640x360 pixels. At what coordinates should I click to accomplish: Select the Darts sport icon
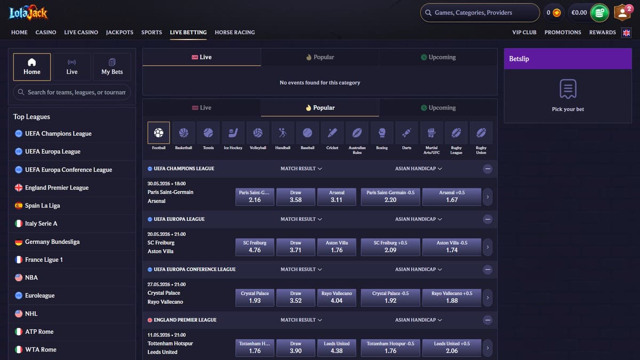(x=406, y=133)
